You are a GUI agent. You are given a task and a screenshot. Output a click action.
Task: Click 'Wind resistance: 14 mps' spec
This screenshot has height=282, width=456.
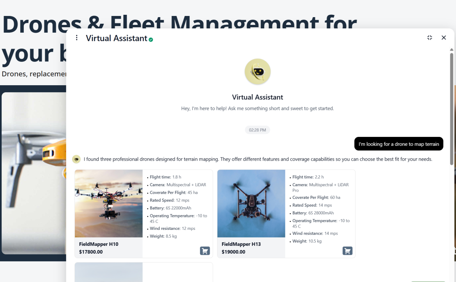(x=315, y=233)
